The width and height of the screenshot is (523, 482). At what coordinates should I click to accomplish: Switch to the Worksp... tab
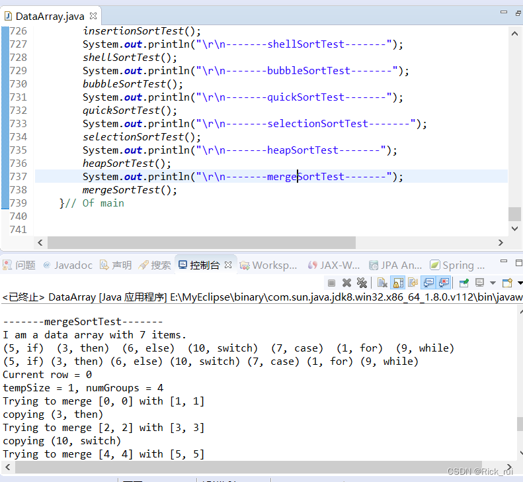tap(268, 265)
